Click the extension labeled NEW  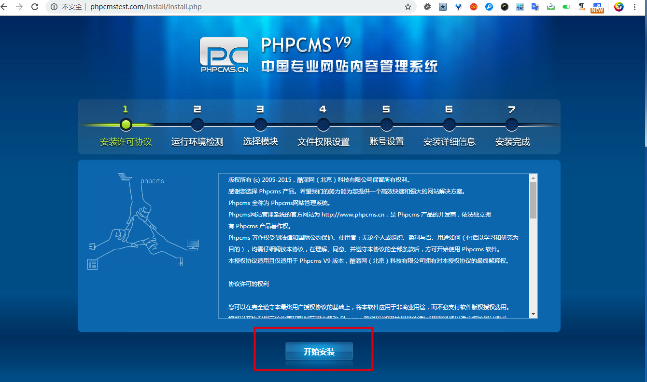click(597, 7)
